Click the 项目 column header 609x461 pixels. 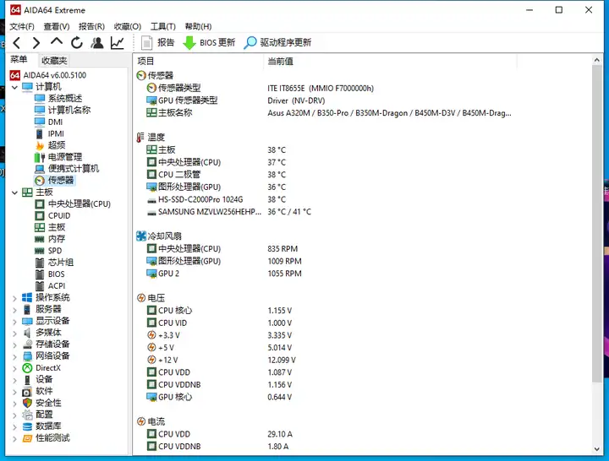tap(199, 62)
